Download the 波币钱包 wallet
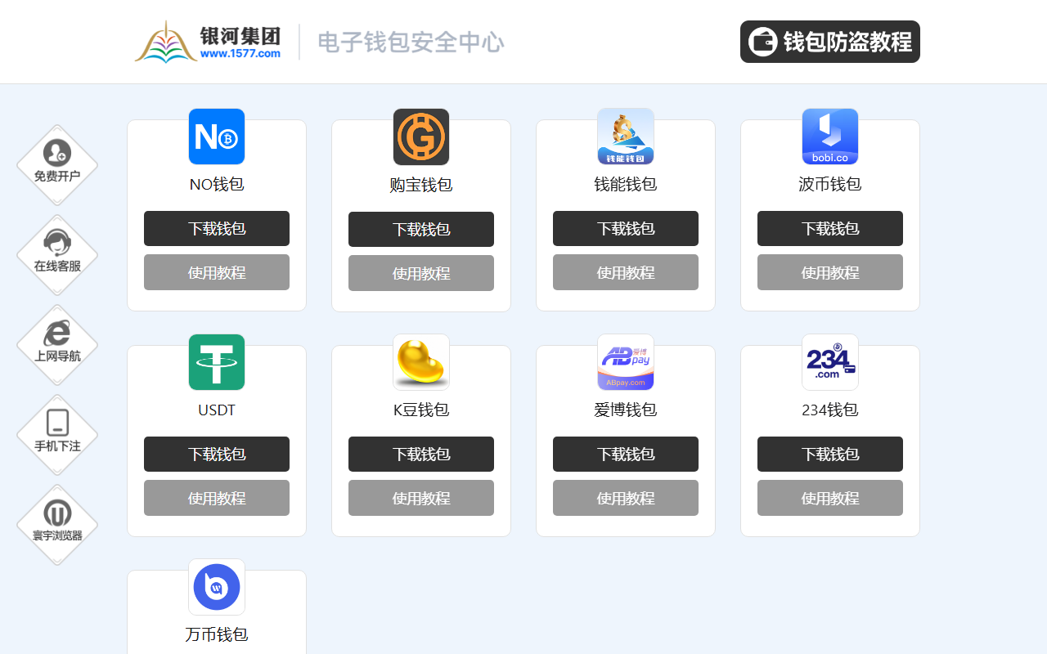This screenshot has height=654, width=1047. tap(830, 229)
